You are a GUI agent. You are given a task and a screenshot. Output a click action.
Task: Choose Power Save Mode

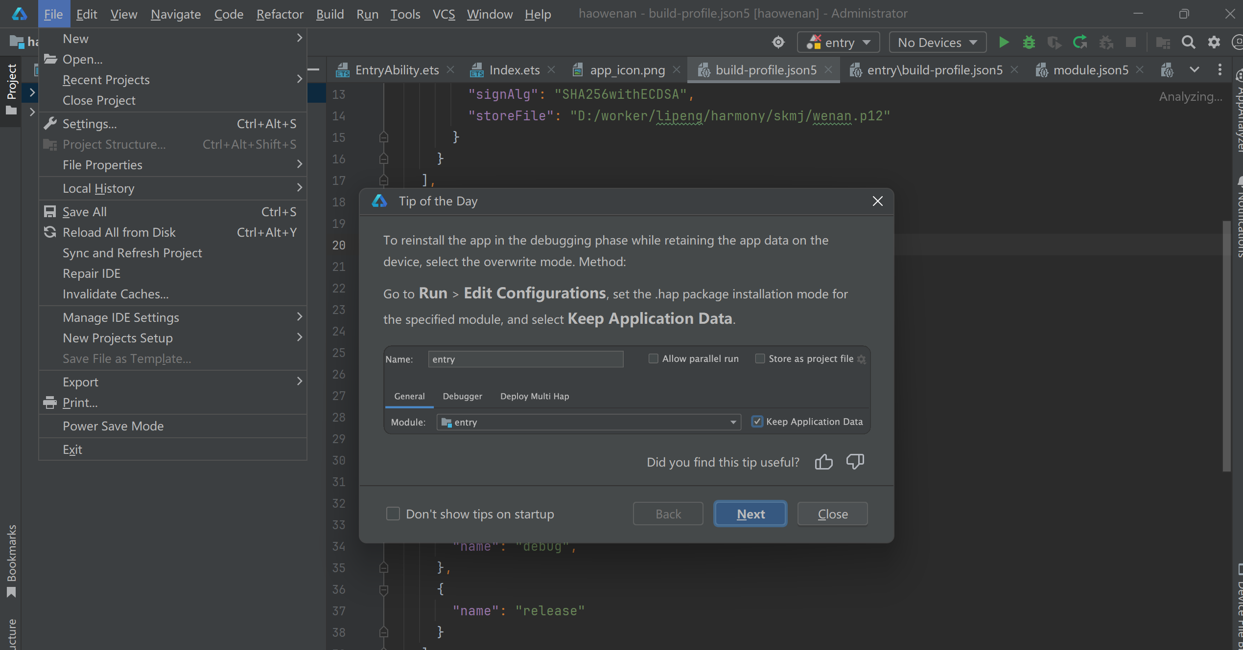[x=172, y=426]
